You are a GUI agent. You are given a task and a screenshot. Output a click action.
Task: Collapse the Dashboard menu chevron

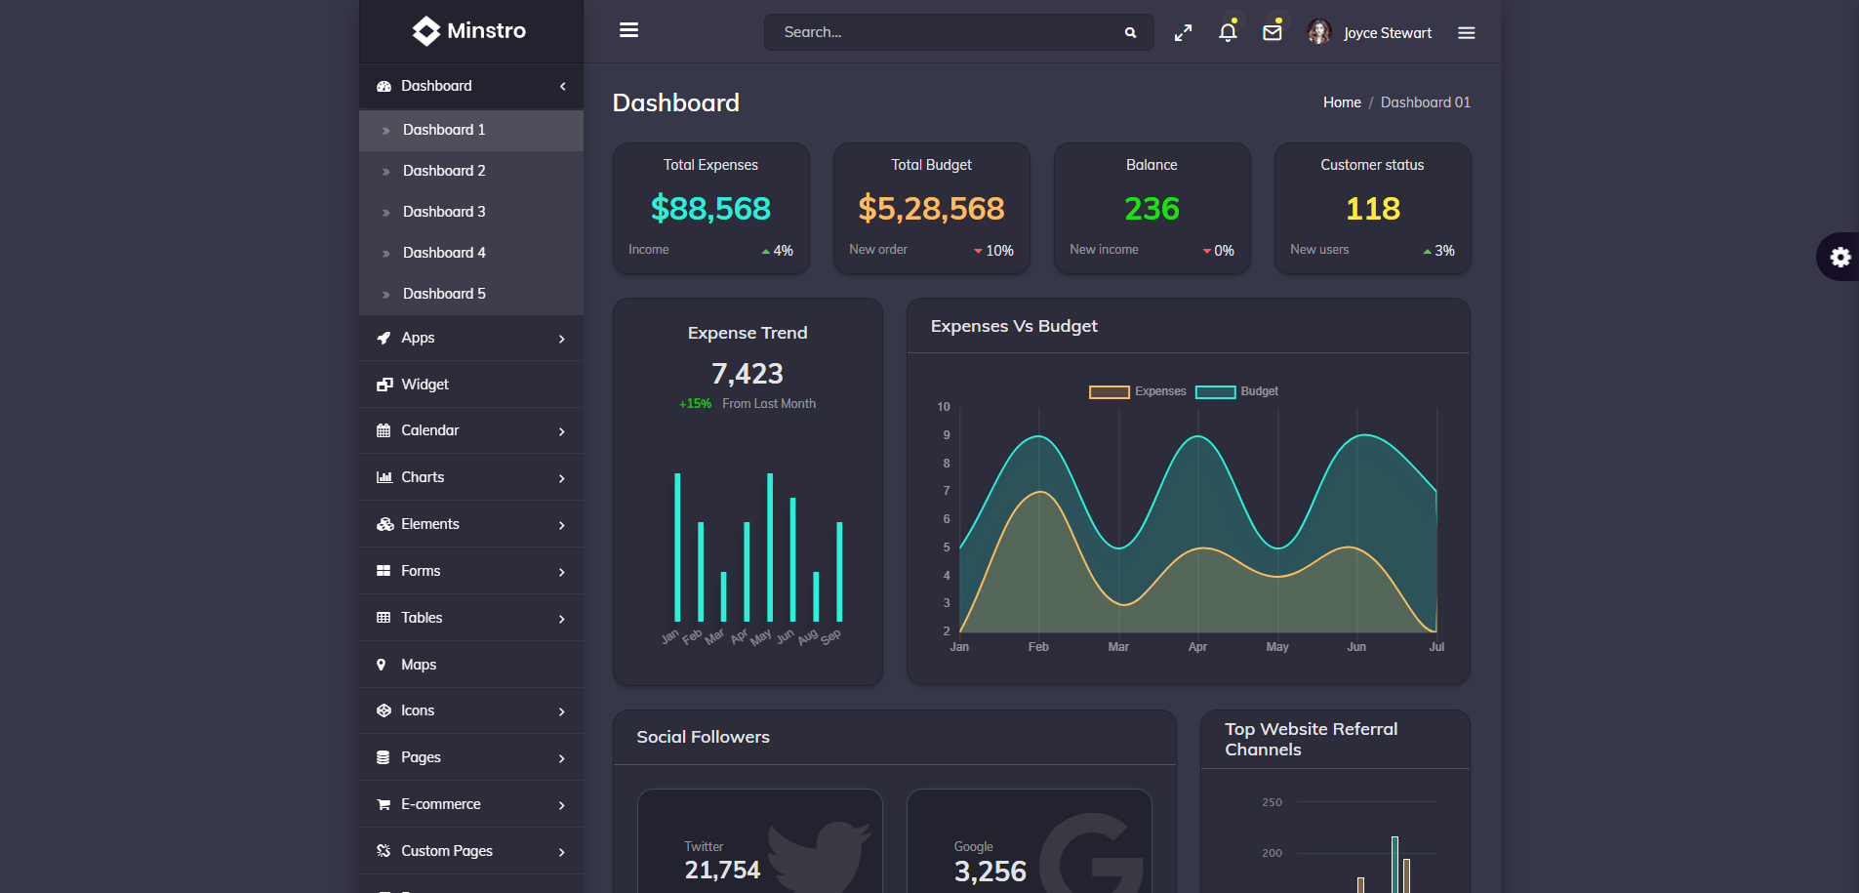pos(563,86)
